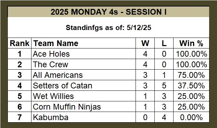The width and height of the screenshot is (217, 128).
Task: Select the Standings as of 5/12/25 text
Action: pos(108,28)
